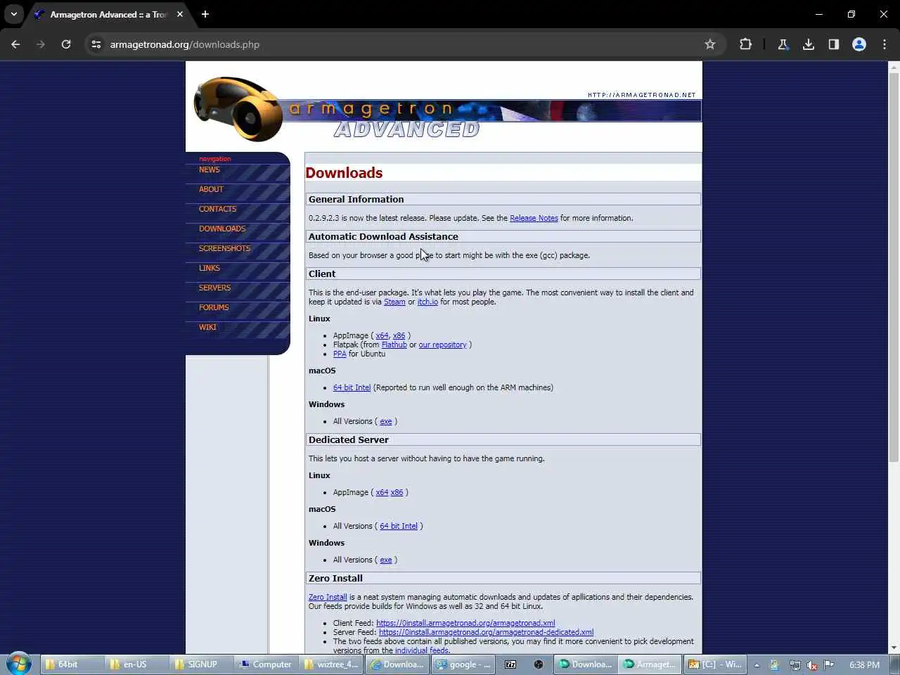The width and height of the screenshot is (900, 675).
Task: Open the 7z taskbar icon
Action: point(510,664)
